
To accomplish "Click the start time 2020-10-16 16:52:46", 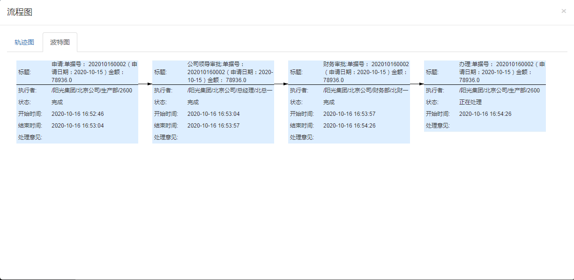I will (78, 114).
